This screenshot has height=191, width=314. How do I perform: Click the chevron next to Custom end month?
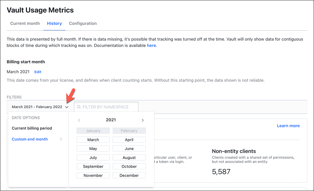tap(61, 139)
